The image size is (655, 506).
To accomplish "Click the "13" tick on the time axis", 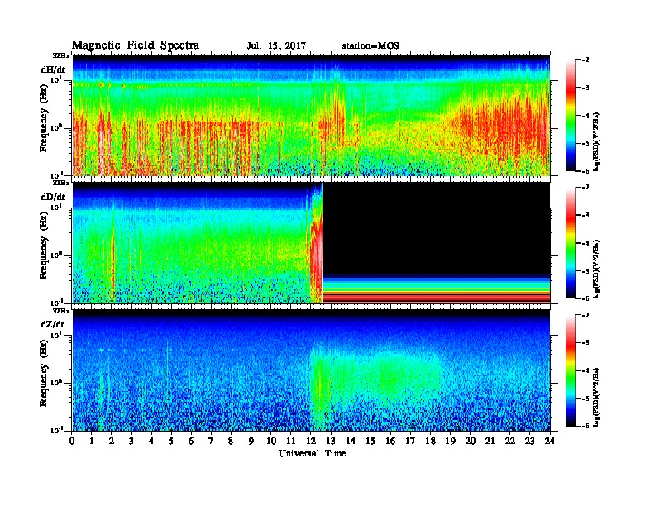I will [x=331, y=442].
